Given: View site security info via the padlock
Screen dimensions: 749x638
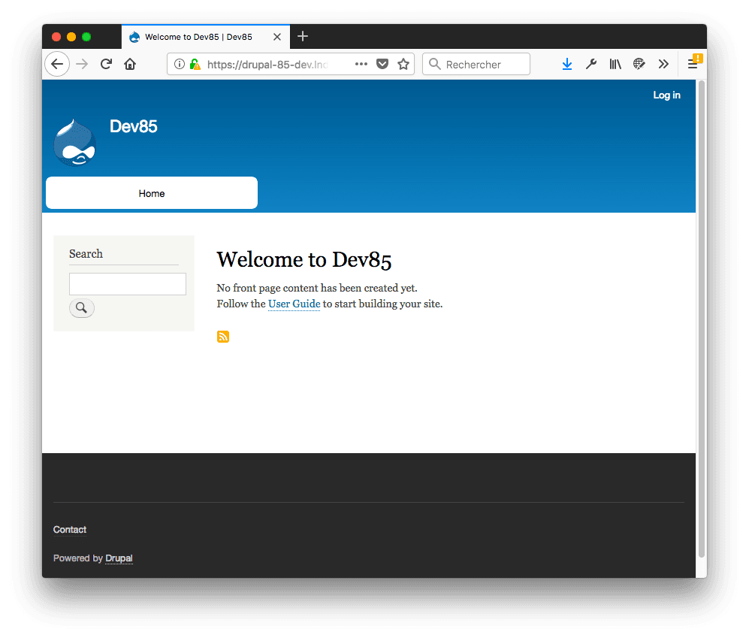Looking at the screenshot, I should point(194,64).
